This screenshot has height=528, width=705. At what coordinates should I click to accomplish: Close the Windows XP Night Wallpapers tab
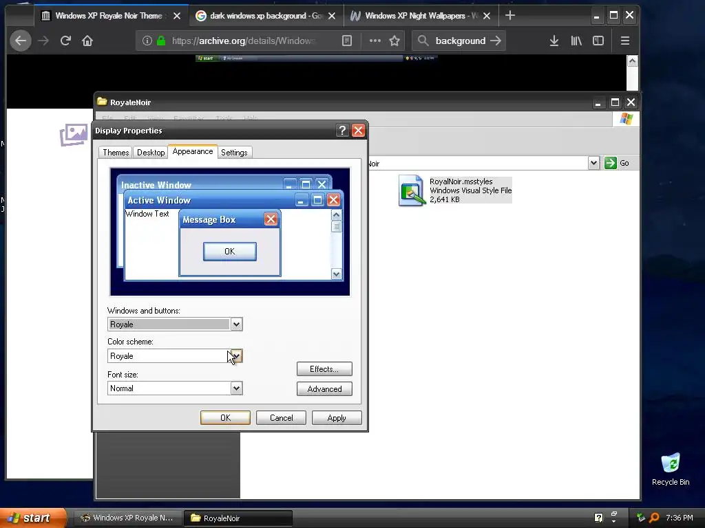pyautogui.click(x=487, y=16)
